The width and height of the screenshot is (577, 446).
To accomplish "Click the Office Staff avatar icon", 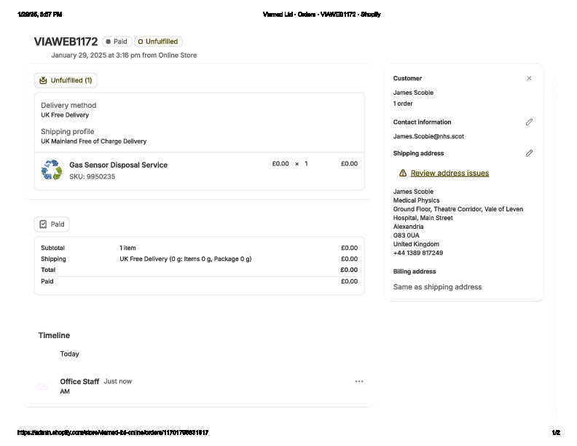I will (43, 386).
